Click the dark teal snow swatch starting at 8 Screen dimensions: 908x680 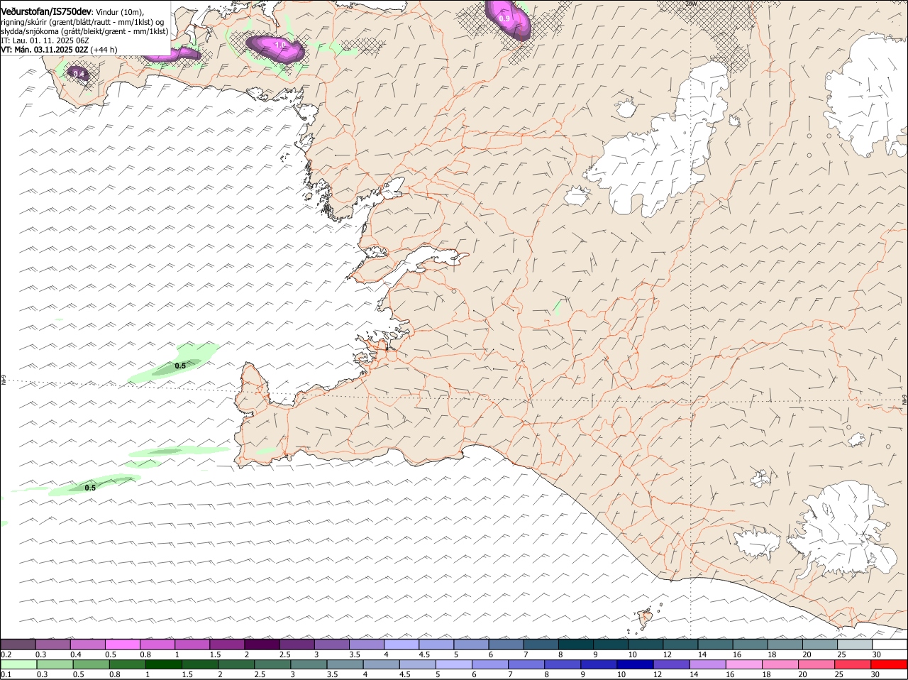(x=576, y=645)
